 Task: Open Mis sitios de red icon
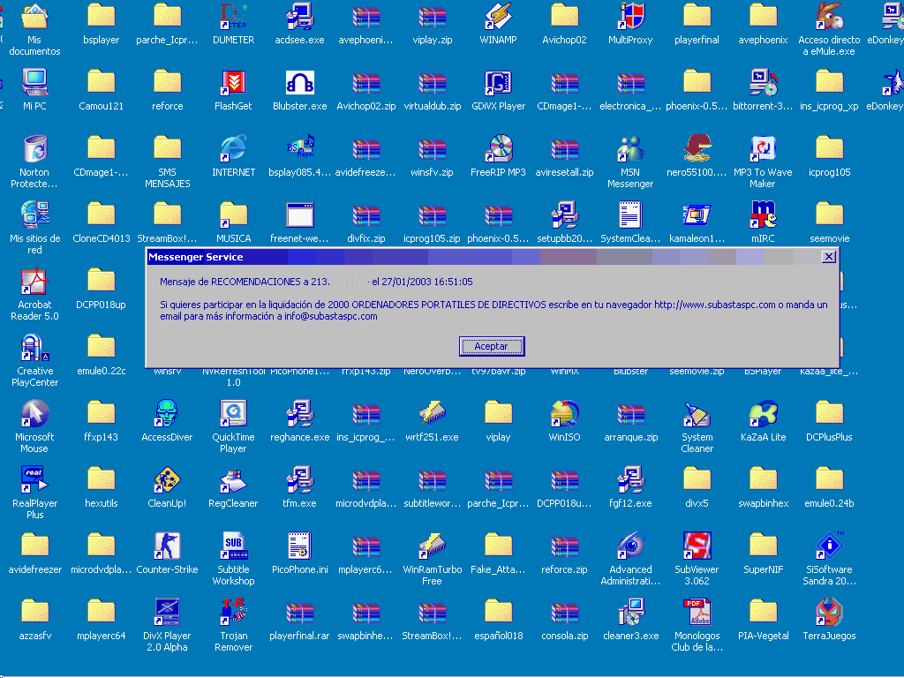point(34,215)
